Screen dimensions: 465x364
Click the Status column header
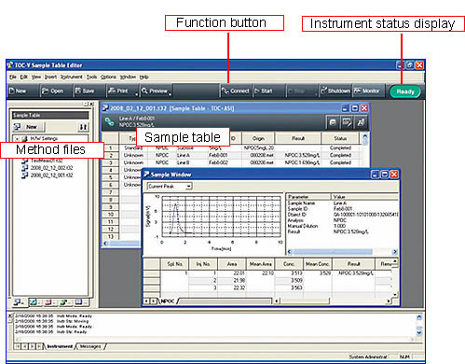(340, 138)
